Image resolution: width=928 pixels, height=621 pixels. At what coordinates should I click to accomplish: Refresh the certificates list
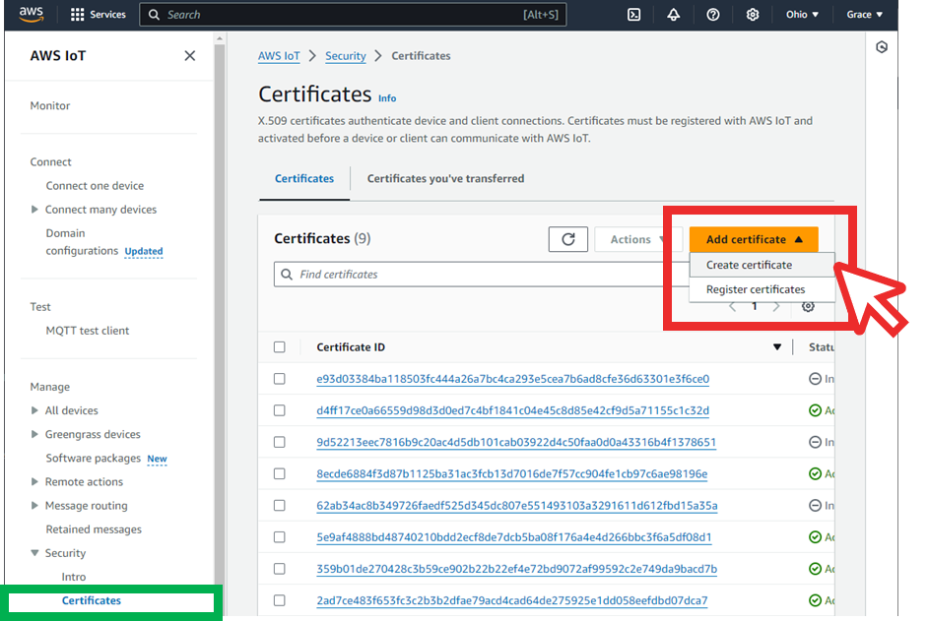click(x=568, y=239)
